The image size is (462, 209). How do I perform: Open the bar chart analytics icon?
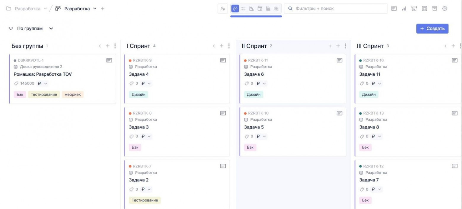[x=404, y=9]
